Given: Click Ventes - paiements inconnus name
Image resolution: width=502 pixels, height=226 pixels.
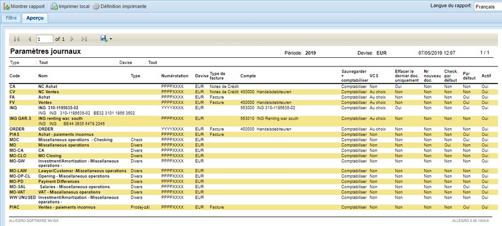Looking at the screenshot, I should tap(66, 208).
